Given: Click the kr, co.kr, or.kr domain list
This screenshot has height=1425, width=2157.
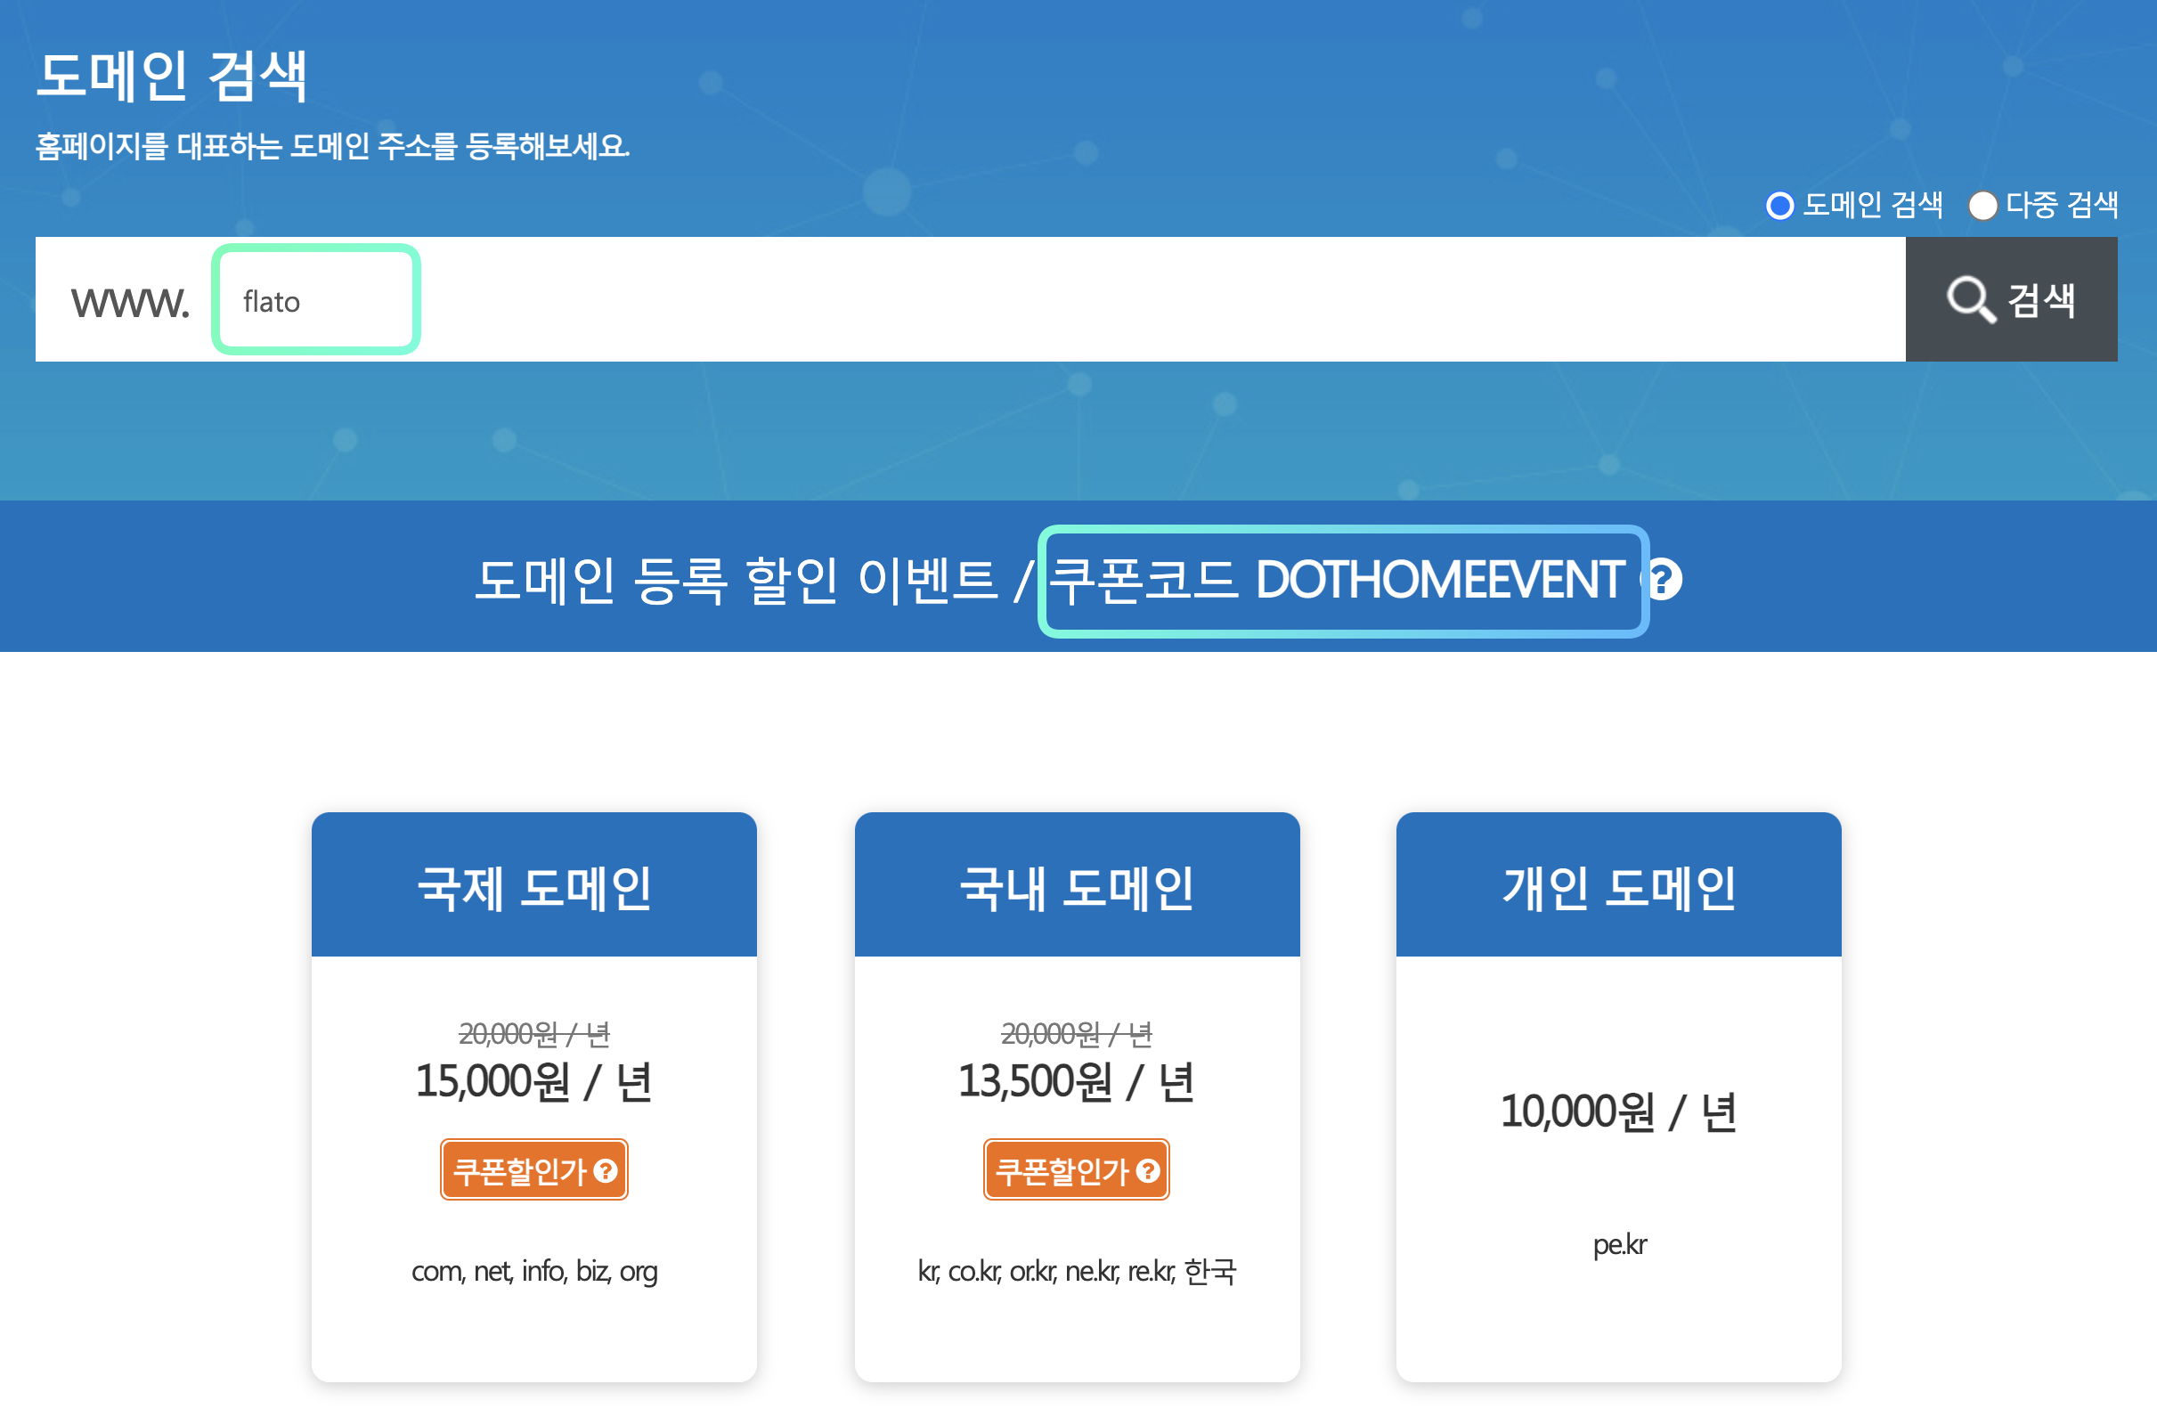Looking at the screenshot, I should pos(1077,1271).
